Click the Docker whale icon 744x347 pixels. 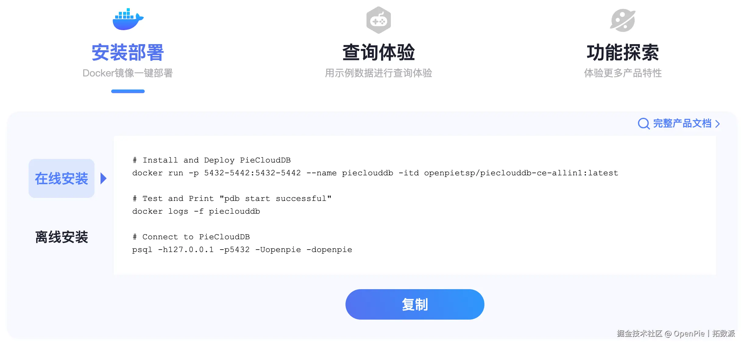pyautogui.click(x=128, y=19)
